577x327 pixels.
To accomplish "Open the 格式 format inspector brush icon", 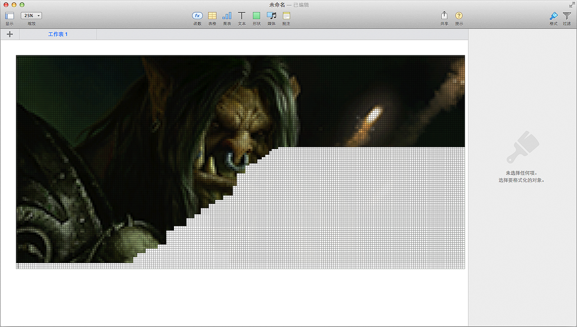I will pyautogui.click(x=554, y=16).
